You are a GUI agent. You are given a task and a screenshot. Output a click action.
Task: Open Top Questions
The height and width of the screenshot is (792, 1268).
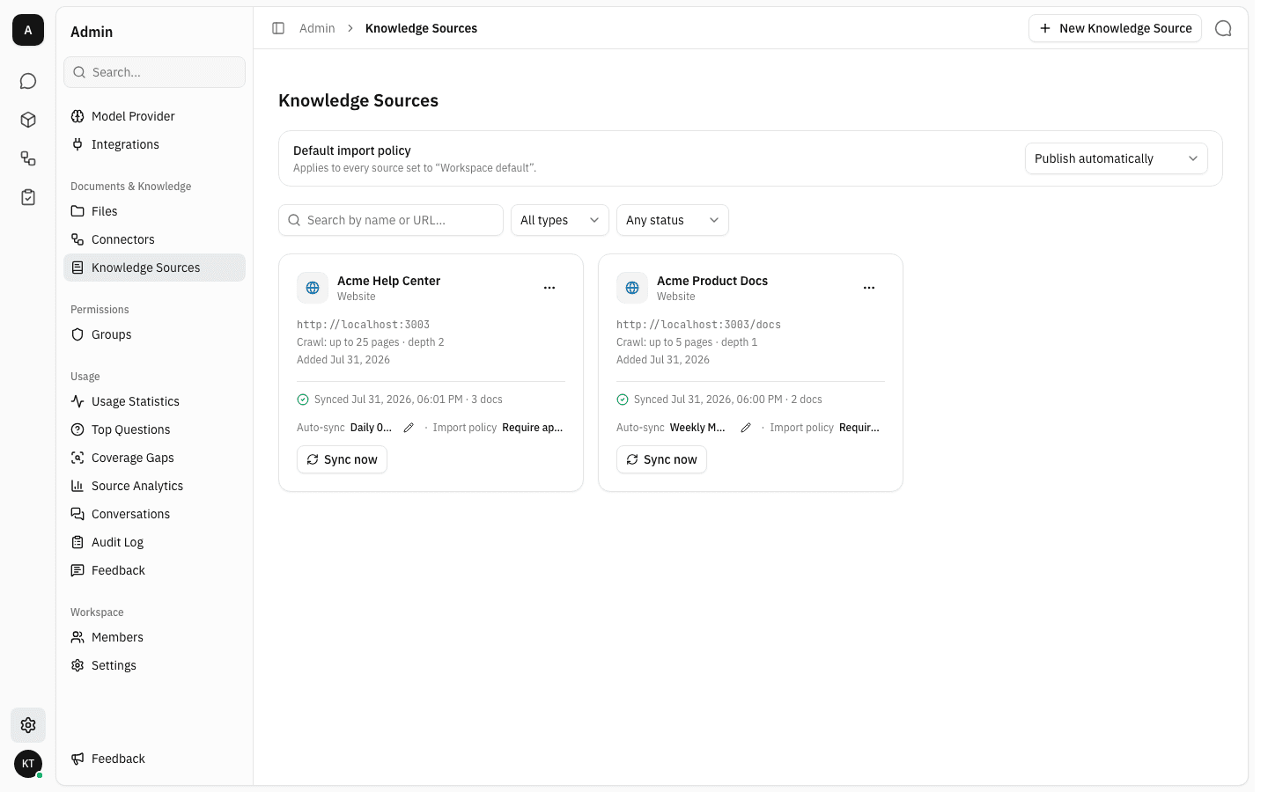pyautogui.click(x=154, y=429)
